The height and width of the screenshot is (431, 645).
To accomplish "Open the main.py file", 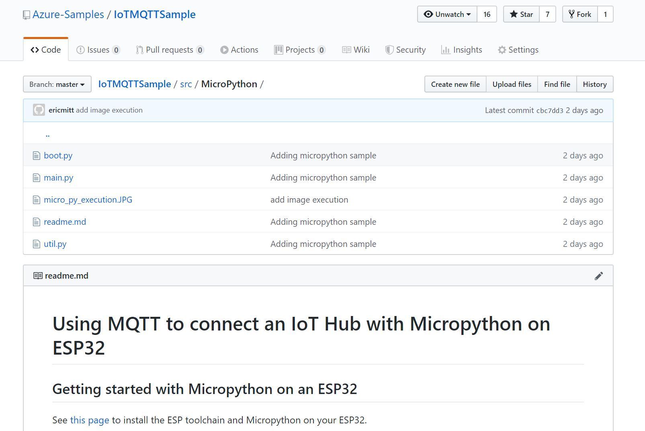I will point(59,177).
